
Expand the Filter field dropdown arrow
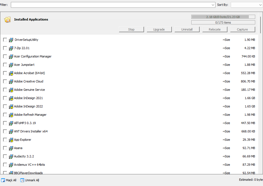[213, 4]
